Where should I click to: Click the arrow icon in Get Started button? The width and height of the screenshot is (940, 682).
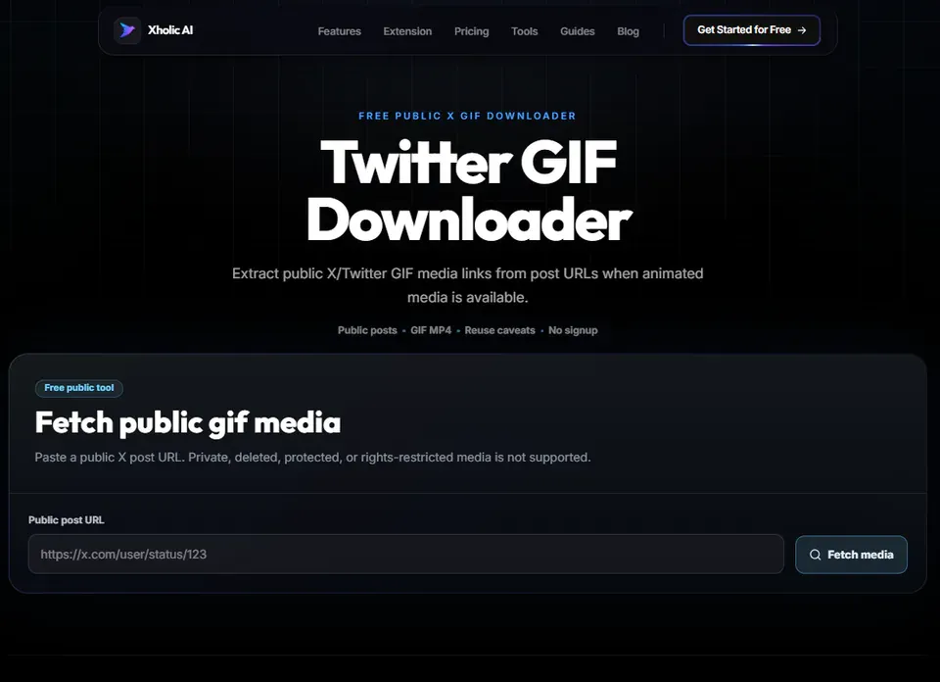[x=802, y=30]
